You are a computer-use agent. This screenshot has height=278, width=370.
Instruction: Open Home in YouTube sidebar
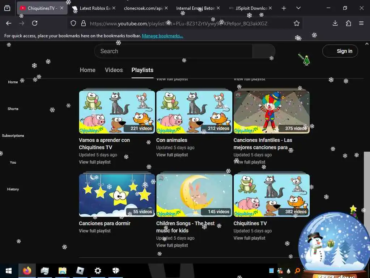[13, 82]
